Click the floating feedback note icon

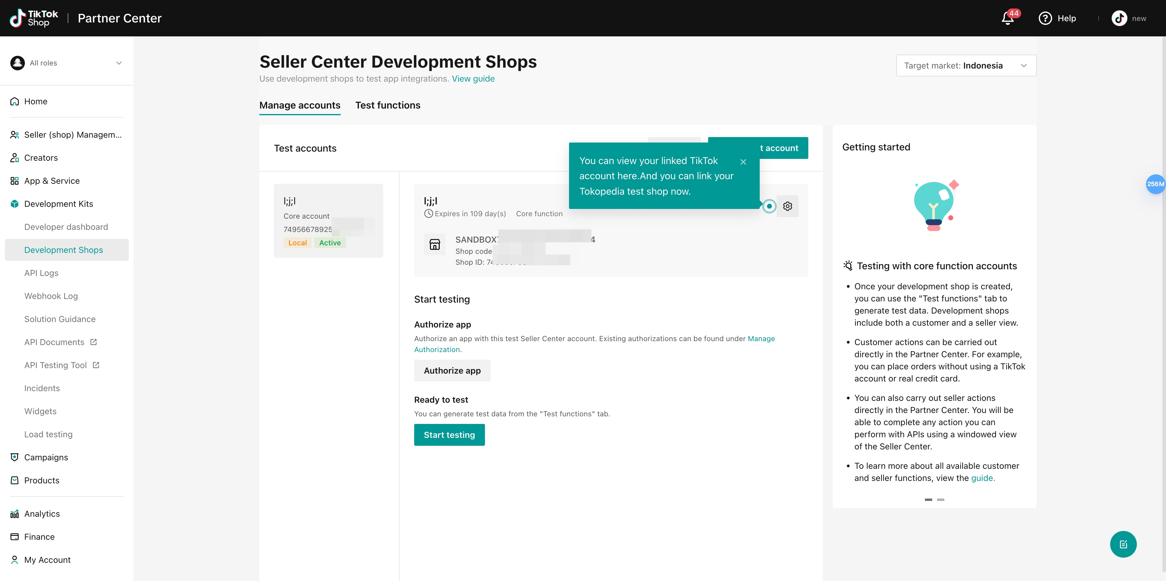pos(1123,544)
